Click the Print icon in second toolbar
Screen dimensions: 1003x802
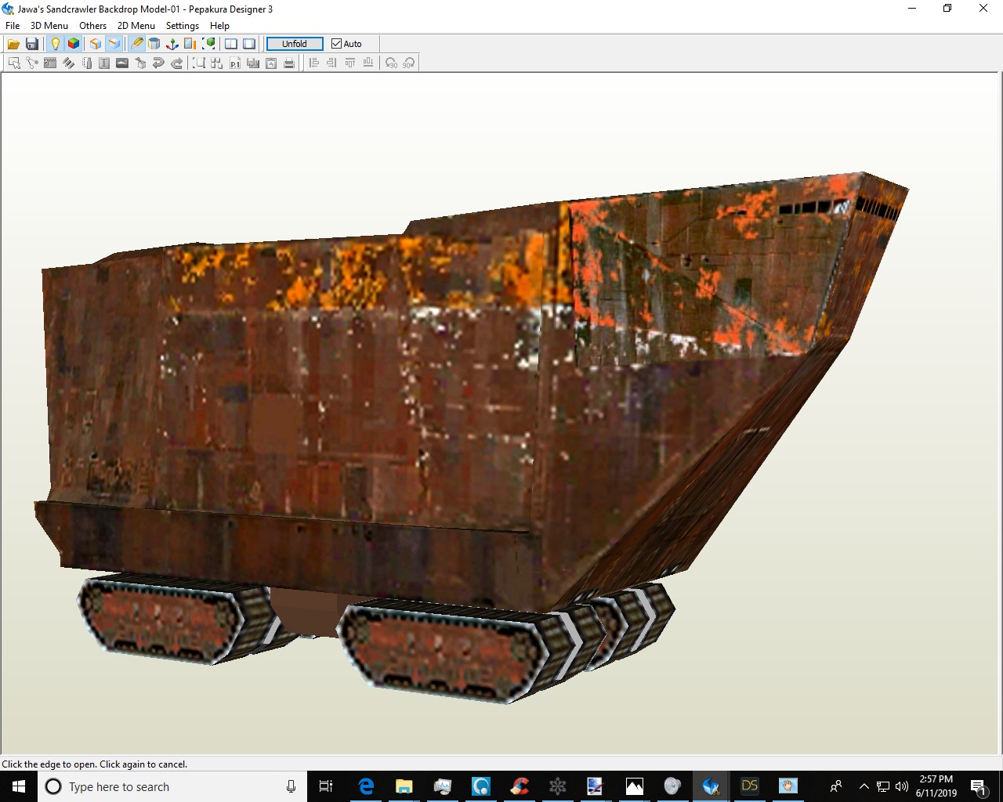(x=289, y=63)
